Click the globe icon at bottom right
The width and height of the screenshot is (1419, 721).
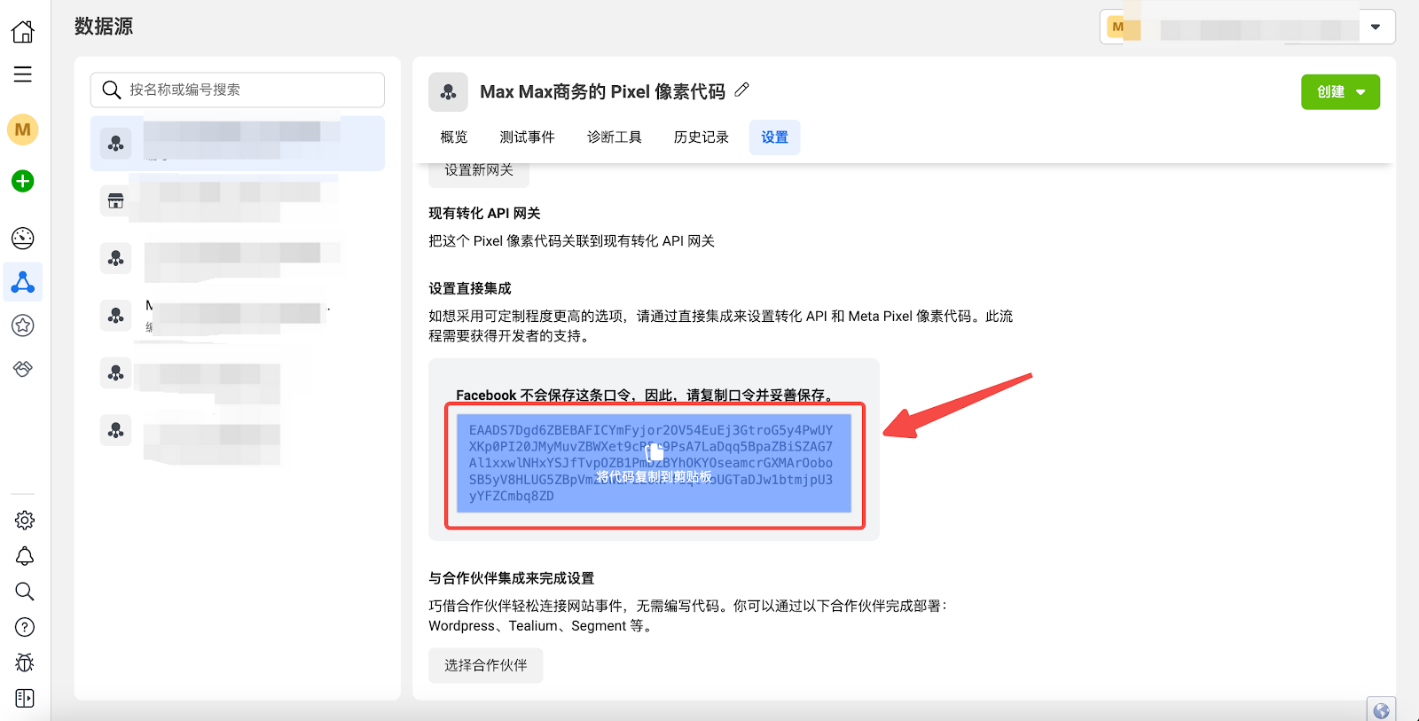tap(1381, 710)
